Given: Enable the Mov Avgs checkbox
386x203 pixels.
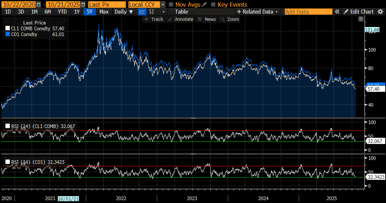Looking at the screenshot, I should coord(171,5).
